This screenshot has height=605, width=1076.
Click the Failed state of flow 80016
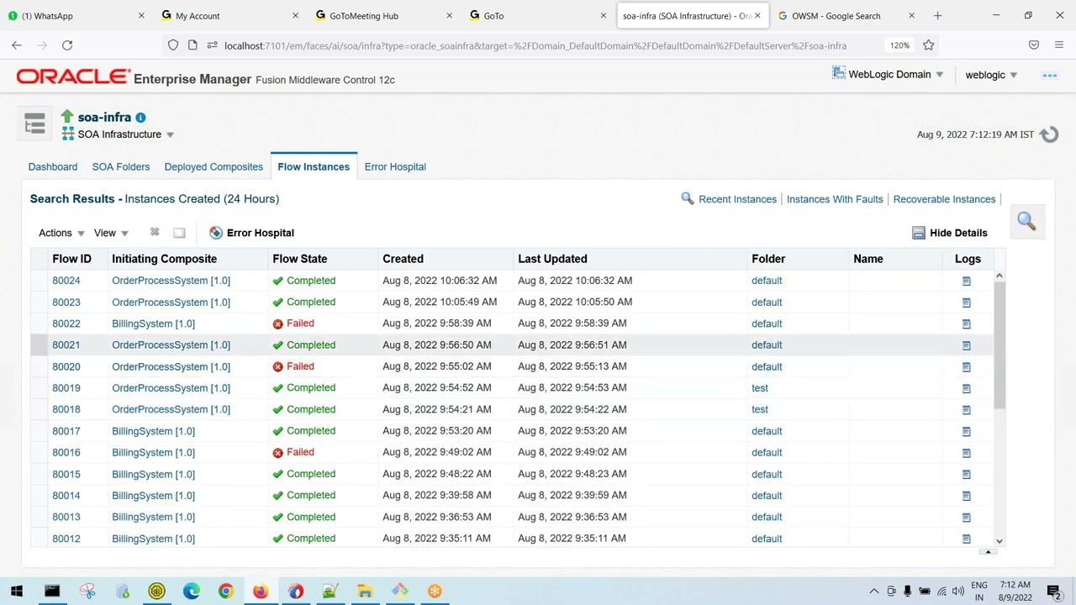(293, 452)
